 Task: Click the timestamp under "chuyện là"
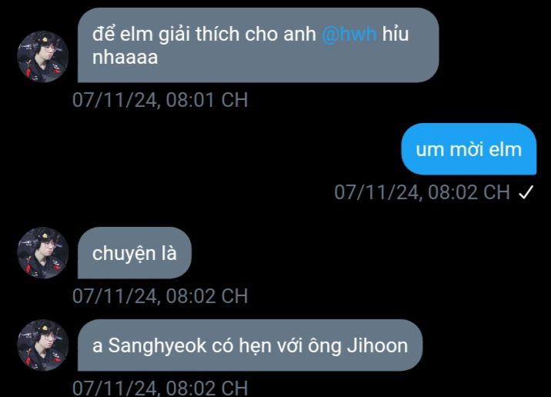click(x=160, y=295)
